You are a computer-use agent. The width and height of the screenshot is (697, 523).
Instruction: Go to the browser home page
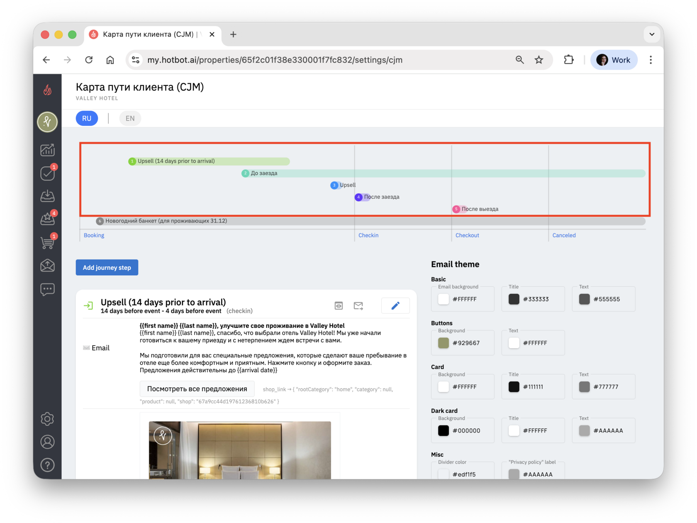pyautogui.click(x=110, y=60)
